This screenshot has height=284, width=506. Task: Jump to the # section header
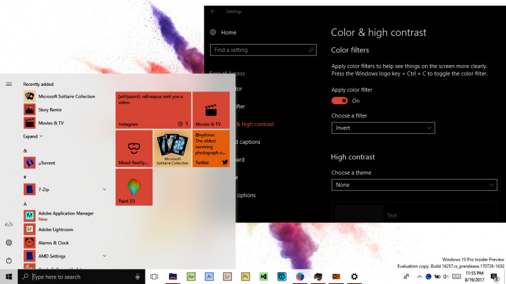(25, 177)
